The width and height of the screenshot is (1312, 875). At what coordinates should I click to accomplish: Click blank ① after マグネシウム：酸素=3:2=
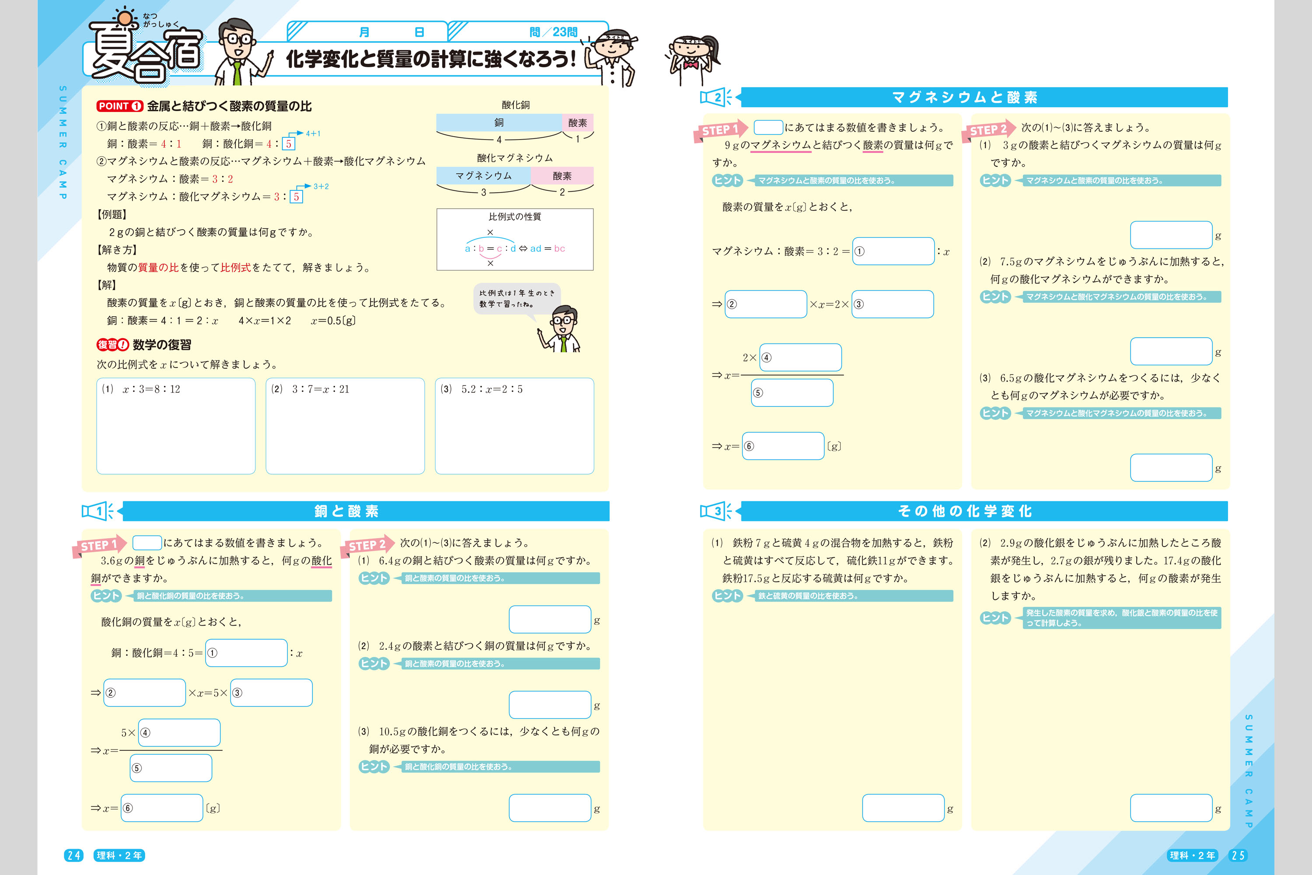point(893,251)
